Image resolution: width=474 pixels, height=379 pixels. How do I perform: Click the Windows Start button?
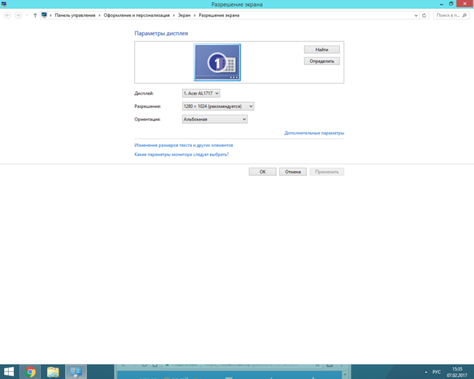[x=8, y=372]
